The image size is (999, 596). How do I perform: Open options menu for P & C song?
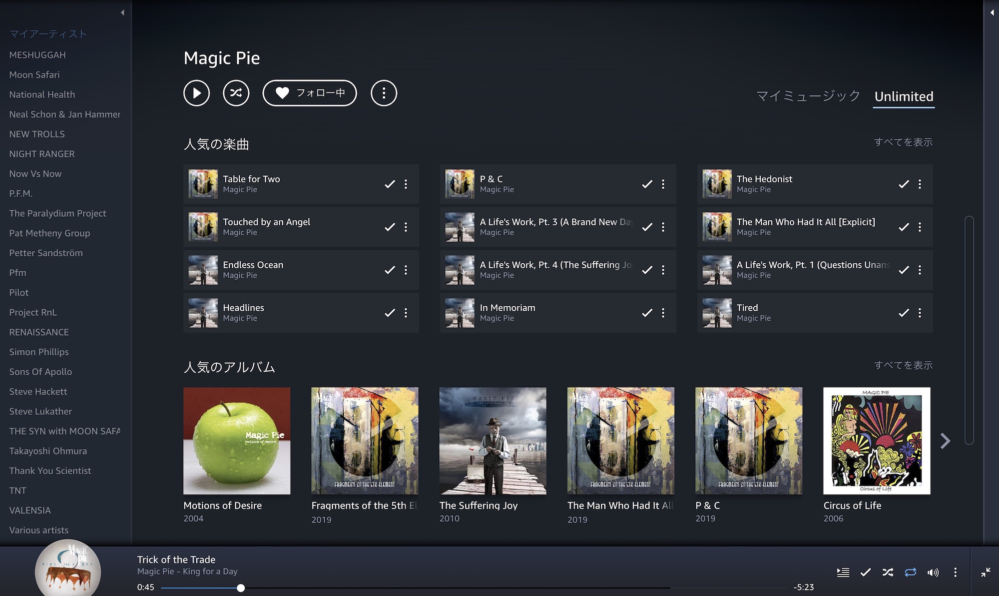663,184
